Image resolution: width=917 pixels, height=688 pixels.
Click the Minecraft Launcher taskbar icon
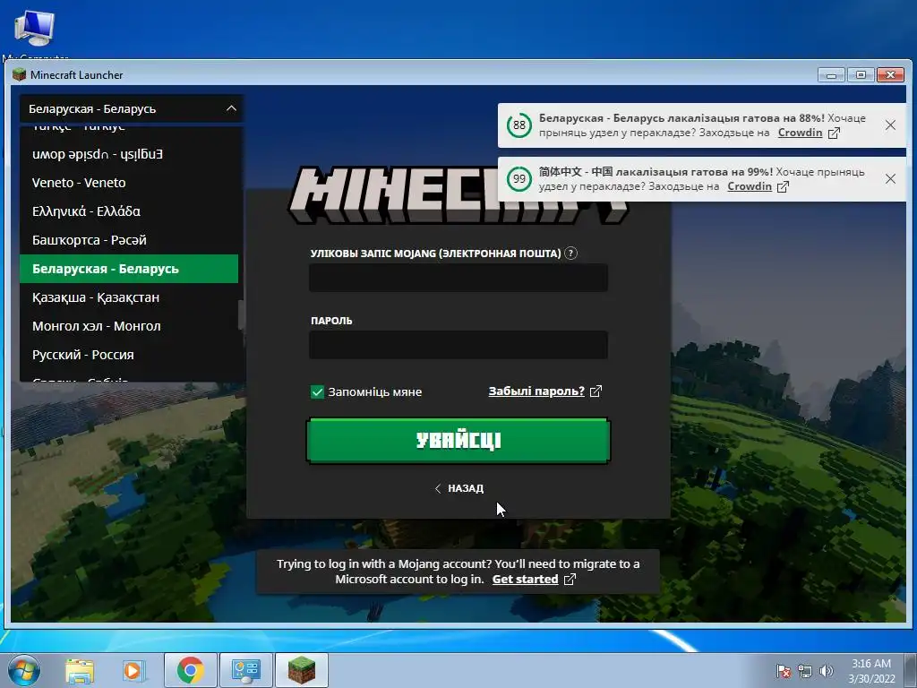coord(301,670)
